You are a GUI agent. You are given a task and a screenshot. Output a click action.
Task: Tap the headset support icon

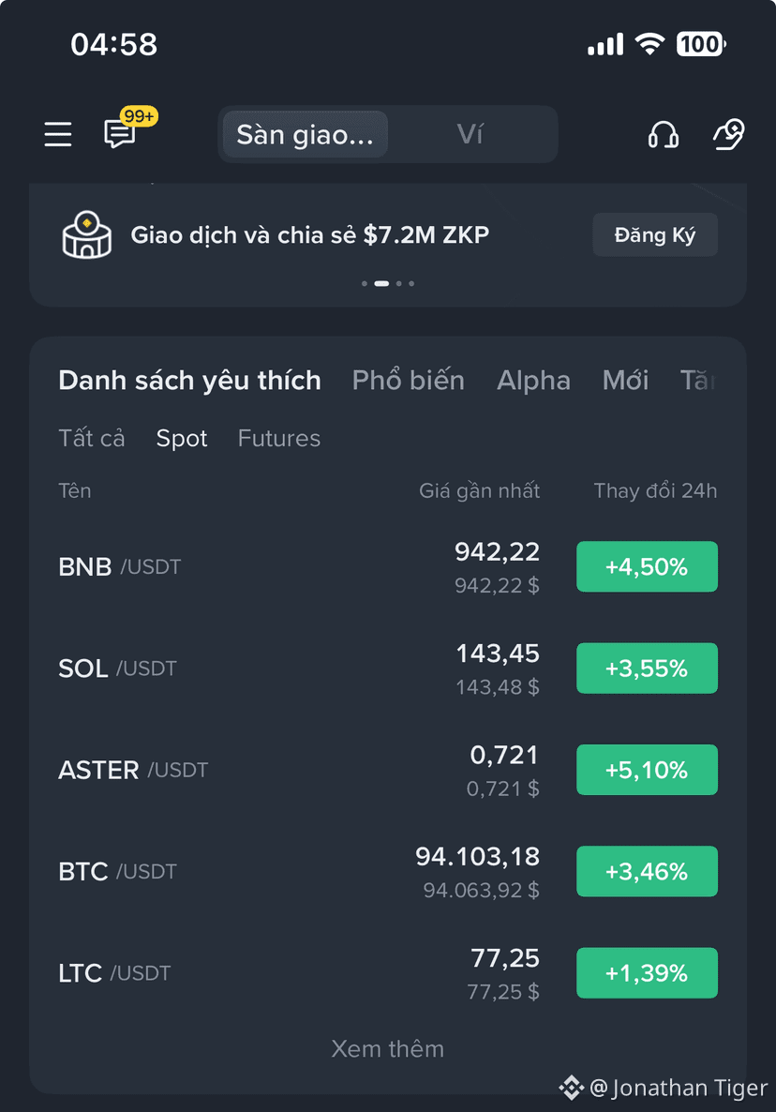point(663,134)
